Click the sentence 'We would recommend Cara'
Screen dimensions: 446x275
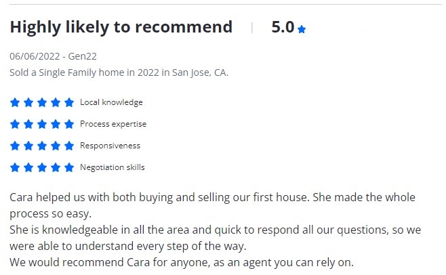coord(182,262)
